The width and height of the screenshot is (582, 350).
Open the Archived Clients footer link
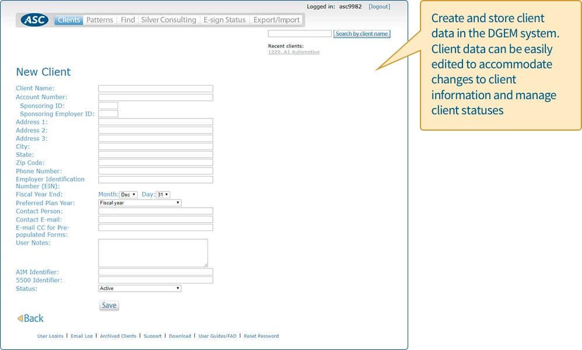coord(118,336)
